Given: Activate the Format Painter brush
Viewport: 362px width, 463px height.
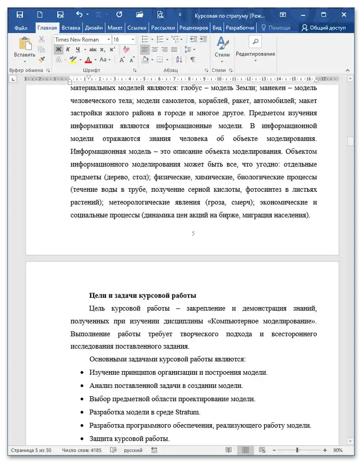Looking at the screenshot, I should pyautogui.click(x=41, y=60).
